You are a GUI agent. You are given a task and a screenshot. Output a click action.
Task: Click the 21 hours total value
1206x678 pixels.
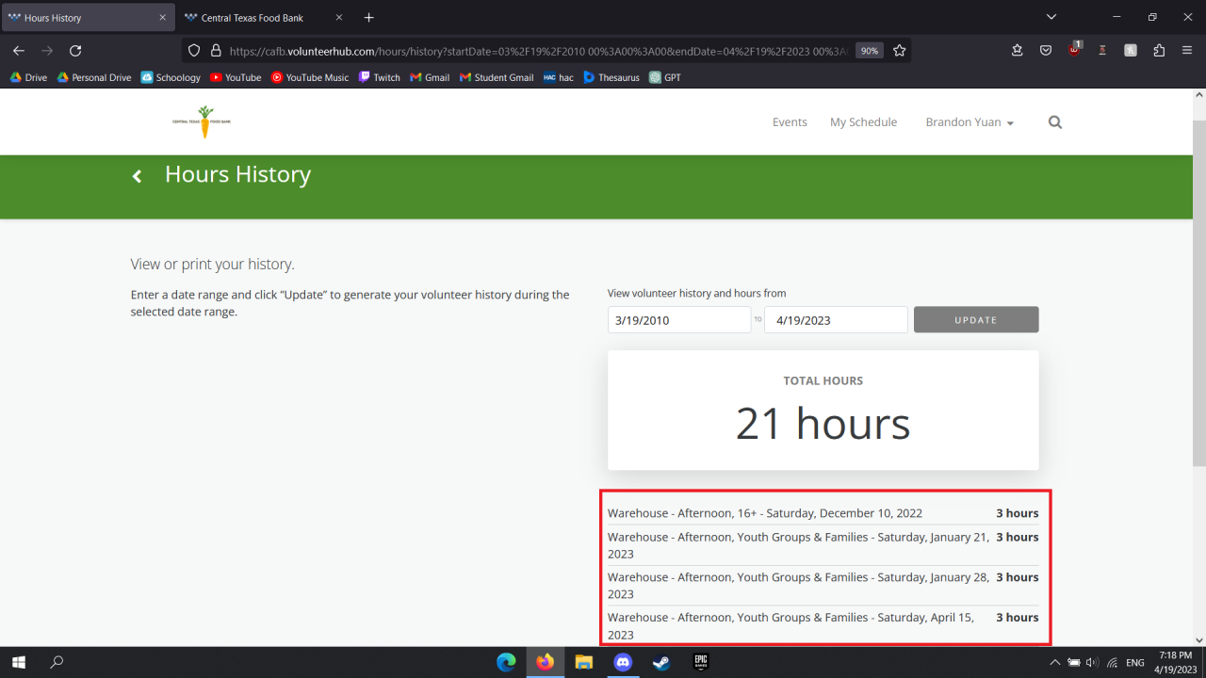pos(823,424)
